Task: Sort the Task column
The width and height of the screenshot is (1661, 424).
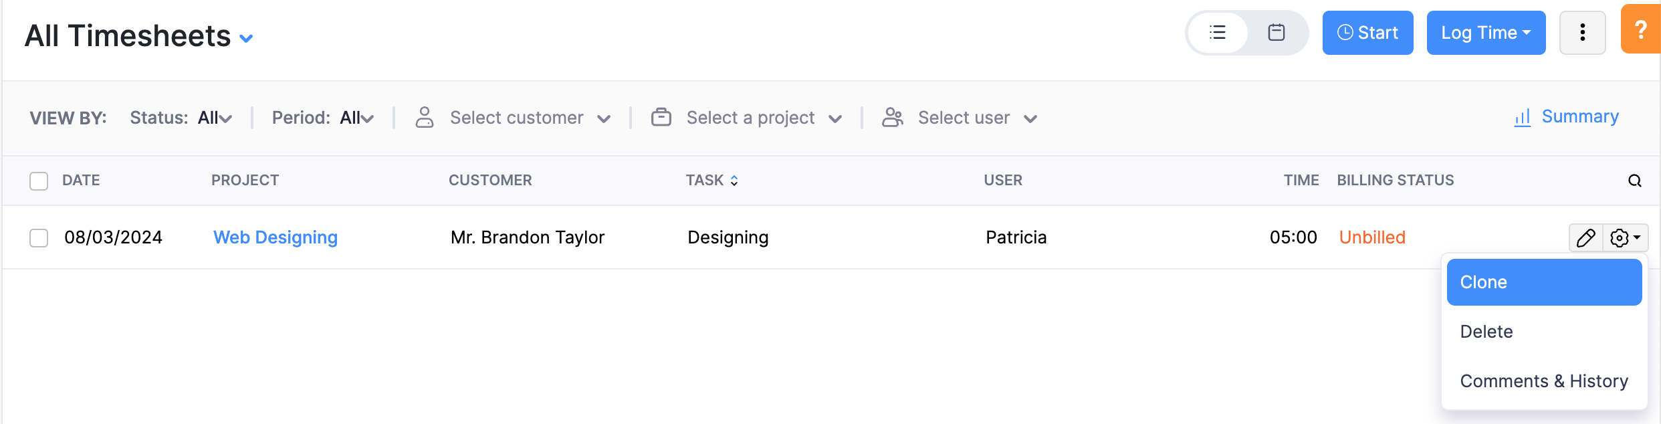Action: pyautogui.click(x=734, y=180)
